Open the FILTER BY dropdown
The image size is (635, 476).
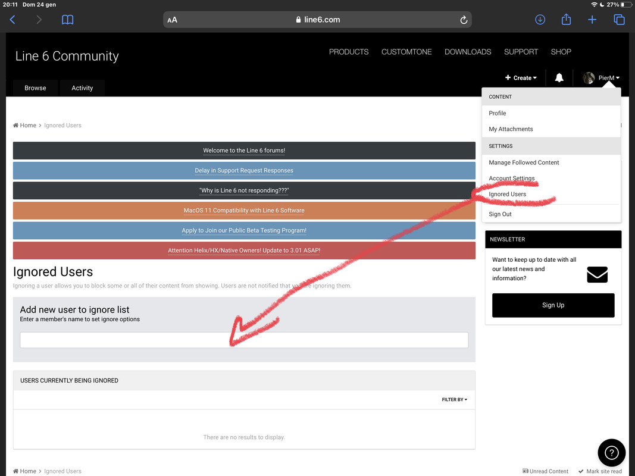pos(455,399)
